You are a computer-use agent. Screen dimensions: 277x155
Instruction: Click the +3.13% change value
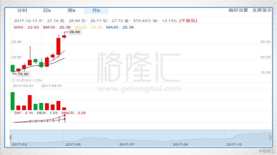[169, 21]
